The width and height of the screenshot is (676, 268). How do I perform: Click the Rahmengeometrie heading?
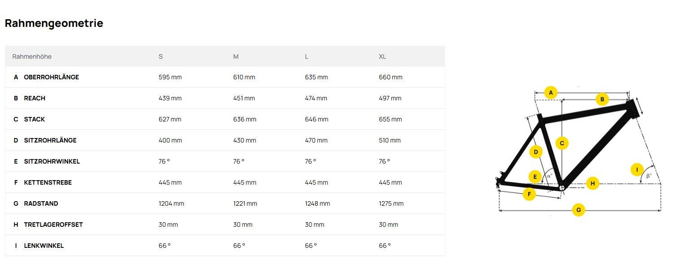click(x=54, y=23)
